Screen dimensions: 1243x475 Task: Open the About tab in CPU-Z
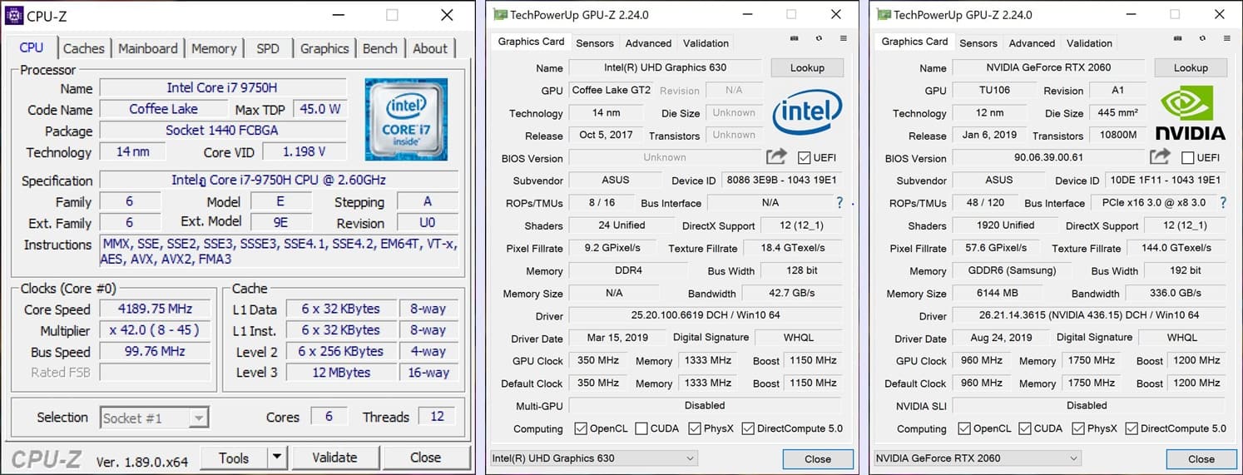[430, 48]
